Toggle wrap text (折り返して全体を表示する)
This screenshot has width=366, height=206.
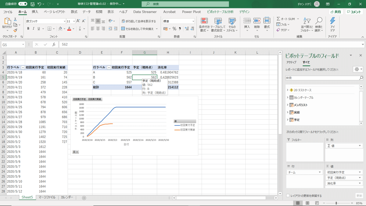point(138,21)
